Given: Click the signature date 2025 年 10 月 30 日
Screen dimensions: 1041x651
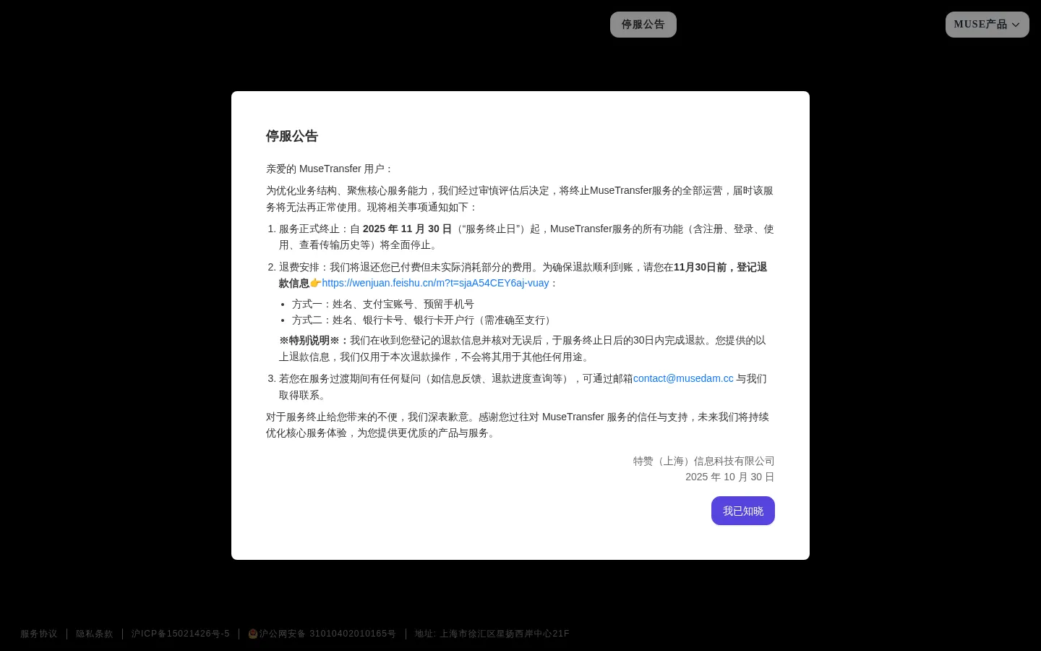Looking at the screenshot, I should pos(730,477).
